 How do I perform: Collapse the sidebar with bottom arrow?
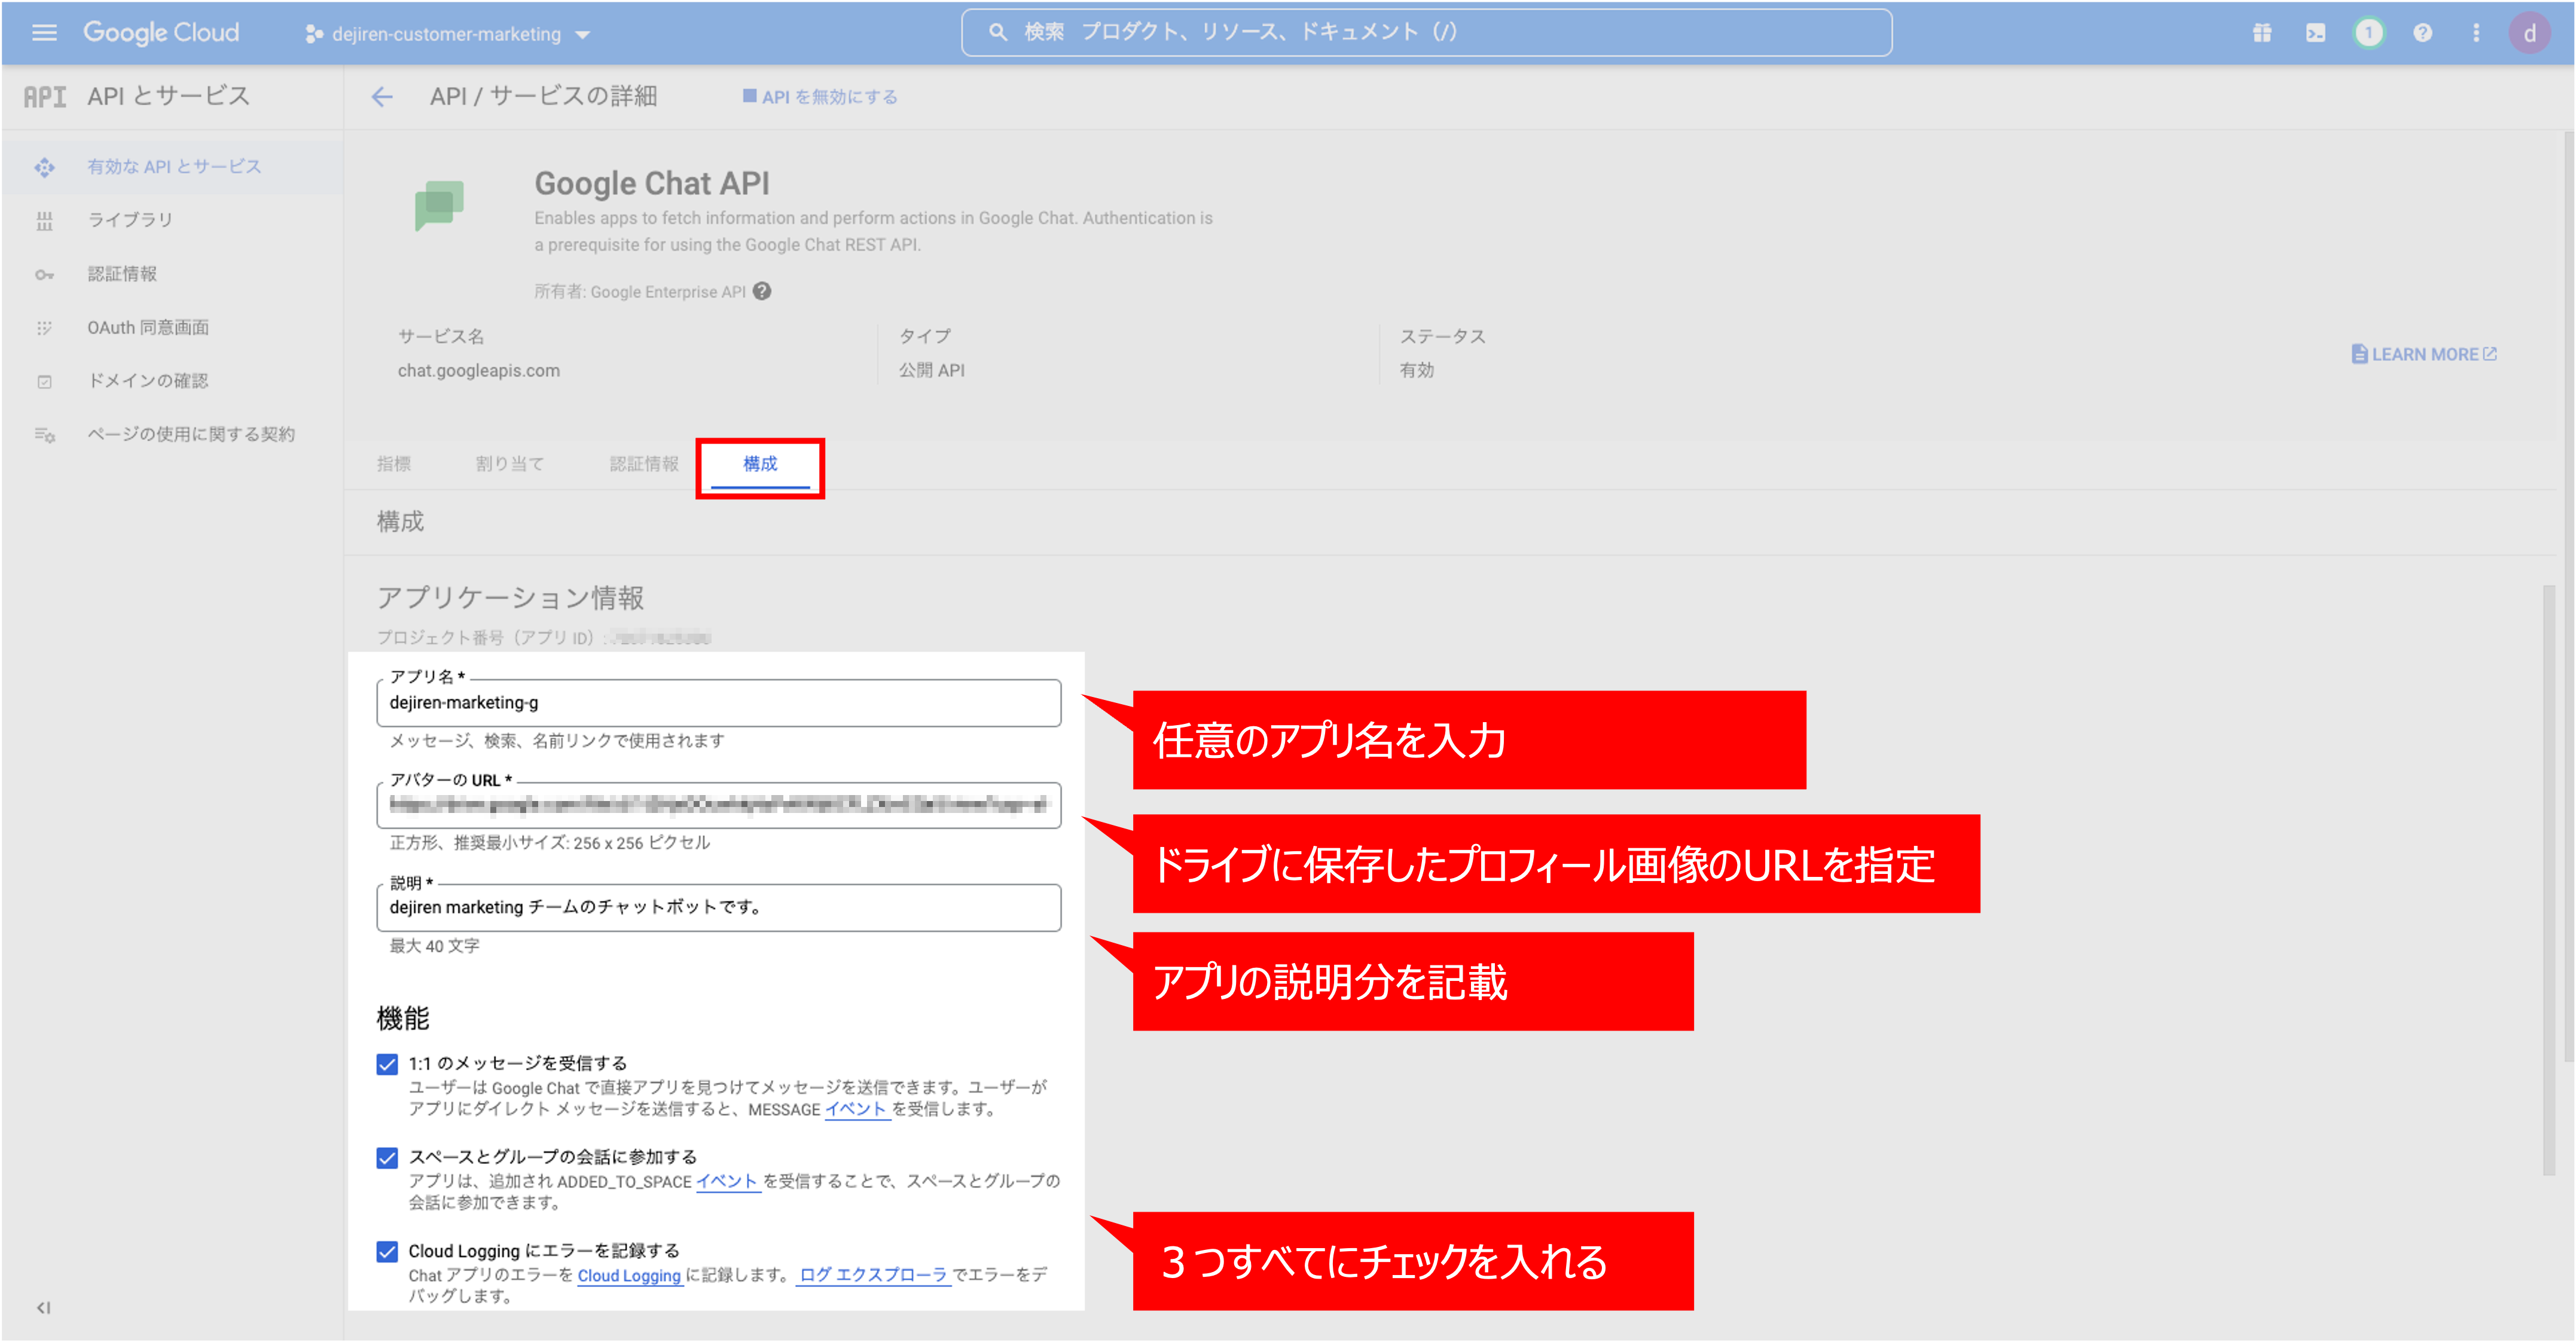(43, 1307)
